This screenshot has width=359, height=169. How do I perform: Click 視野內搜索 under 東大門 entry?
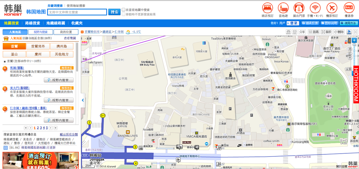(59, 100)
